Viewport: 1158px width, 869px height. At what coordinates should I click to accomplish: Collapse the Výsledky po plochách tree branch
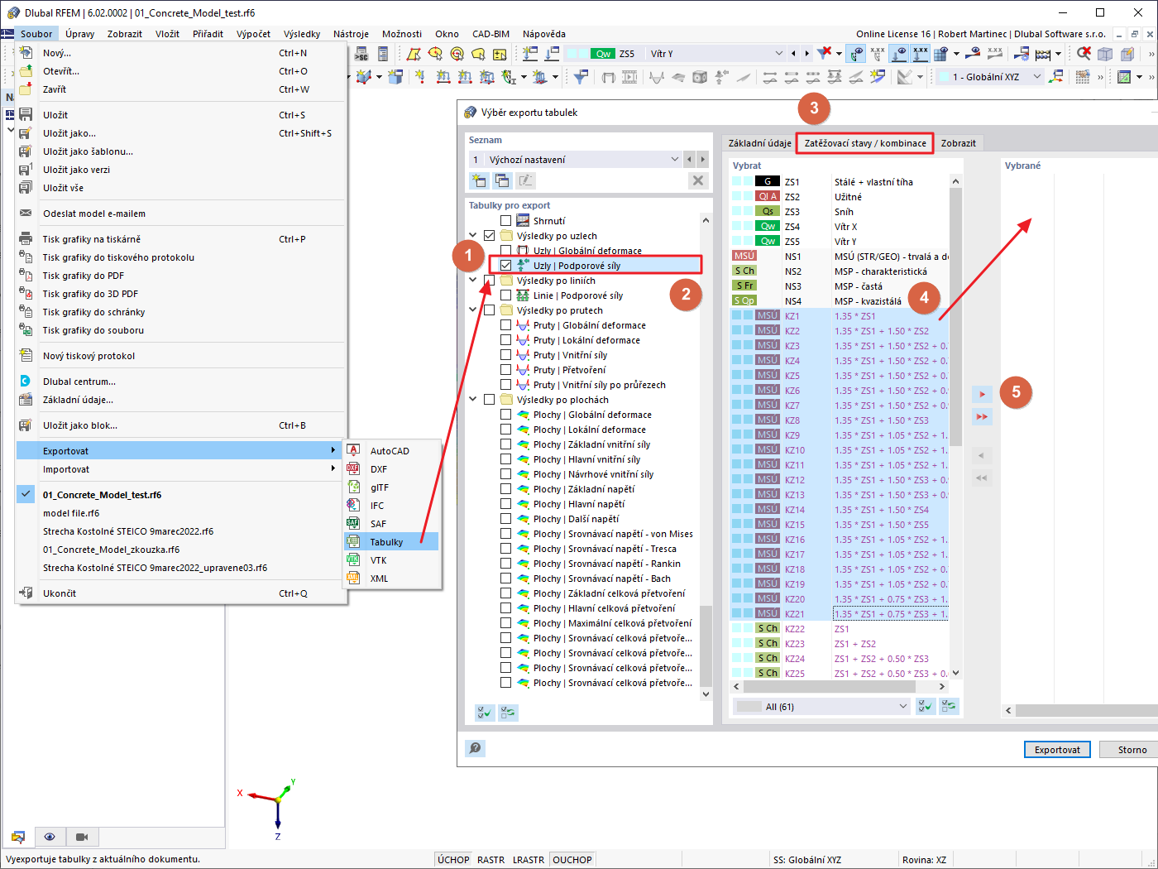pos(473,398)
